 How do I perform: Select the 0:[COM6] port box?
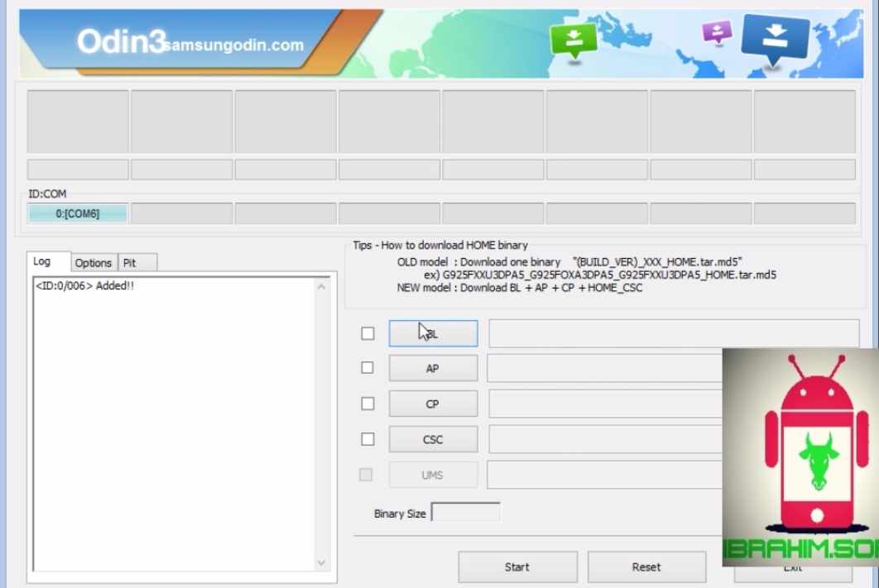(77, 213)
